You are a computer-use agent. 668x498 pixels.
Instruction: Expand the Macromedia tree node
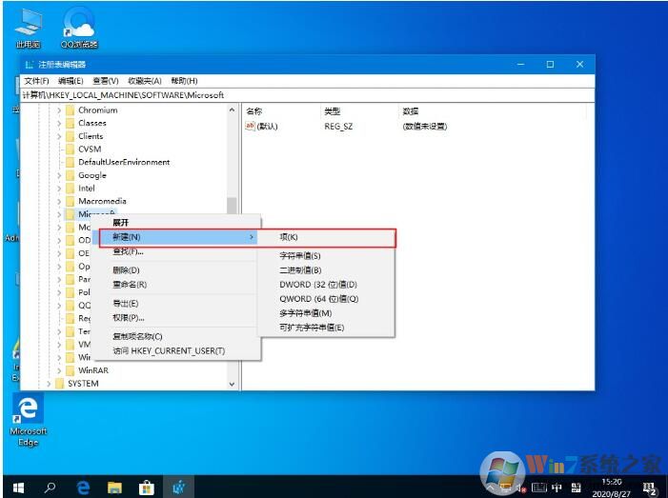pos(59,201)
